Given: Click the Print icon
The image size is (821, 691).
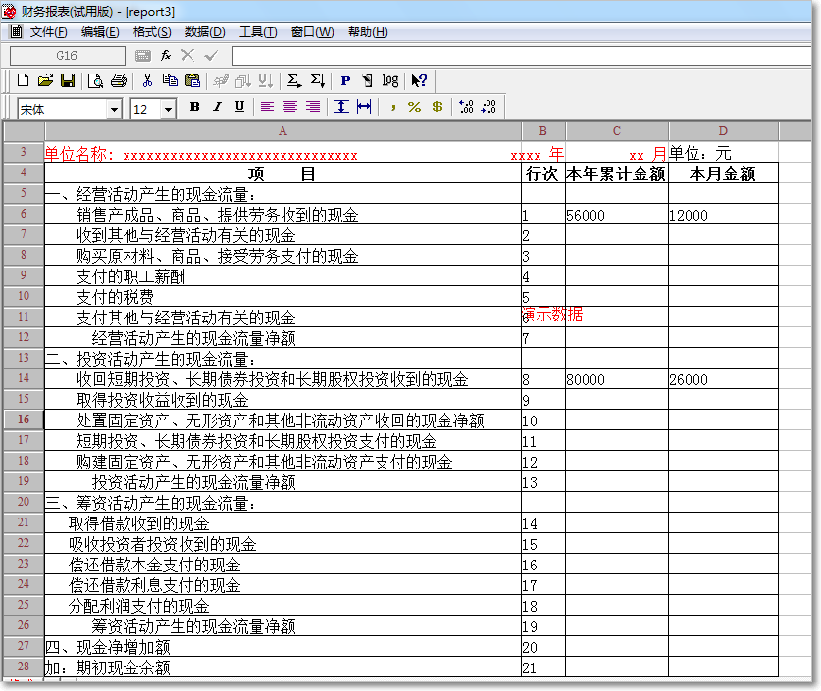Looking at the screenshot, I should (x=120, y=80).
